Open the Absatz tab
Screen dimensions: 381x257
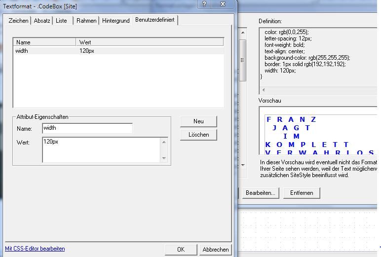pyautogui.click(x=42, y=21)
